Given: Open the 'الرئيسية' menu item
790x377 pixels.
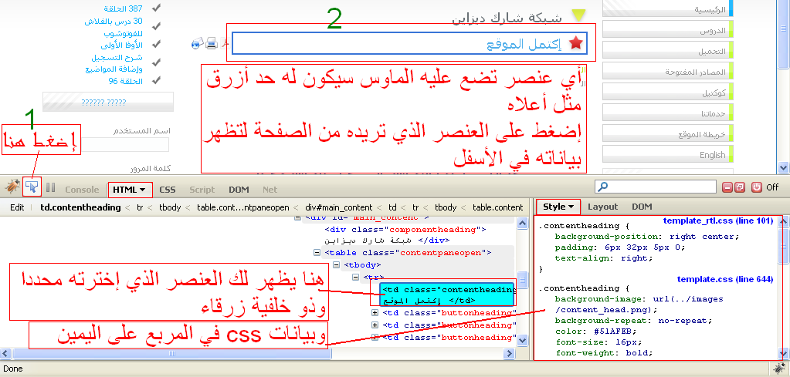Looking at the screenshot, I should tap(667, 8).
